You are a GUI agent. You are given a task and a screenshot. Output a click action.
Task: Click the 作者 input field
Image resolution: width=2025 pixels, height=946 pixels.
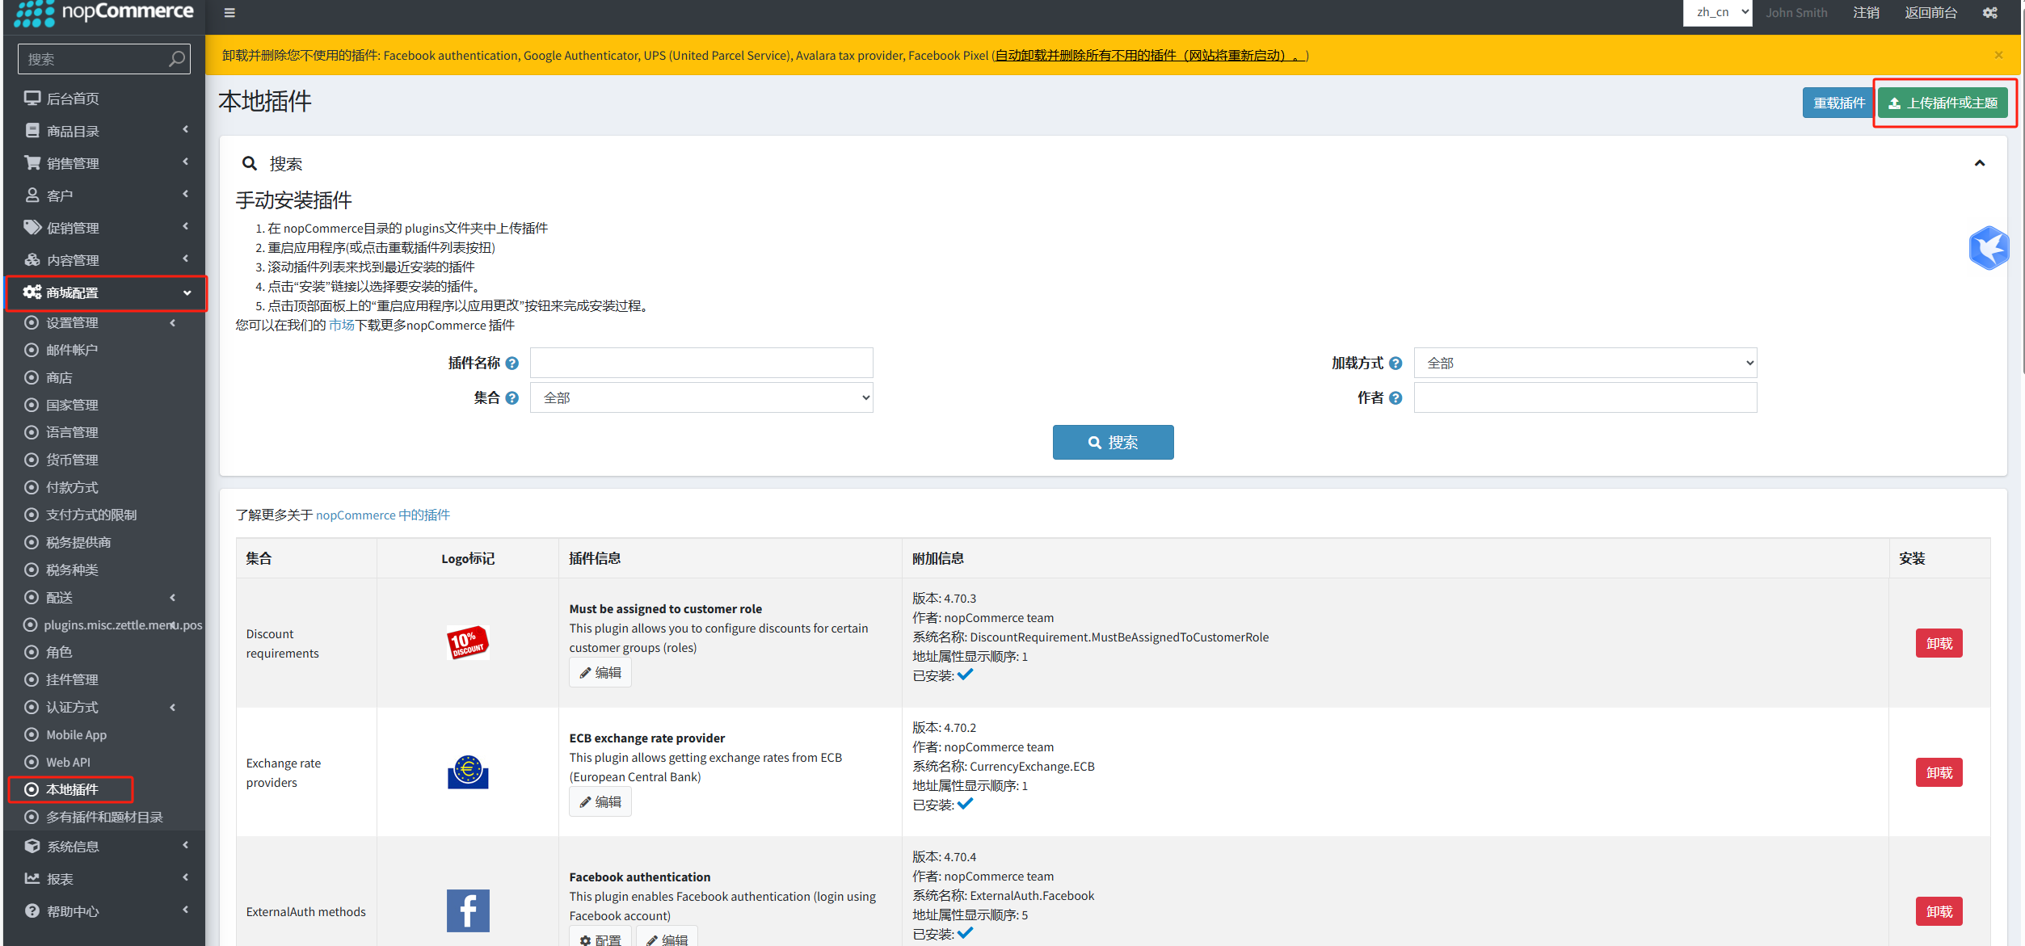(x=1585, y=397)
